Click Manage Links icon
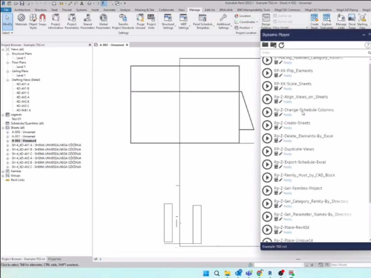 tap(341, 20)
